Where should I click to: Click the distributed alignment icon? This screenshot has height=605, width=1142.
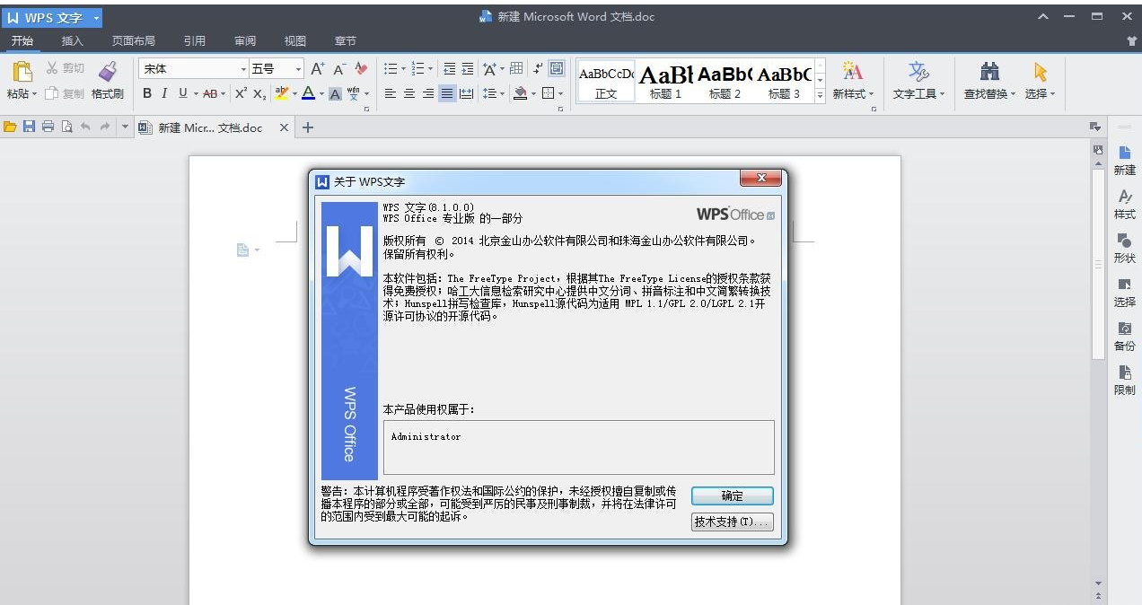[x=466, y=93]
